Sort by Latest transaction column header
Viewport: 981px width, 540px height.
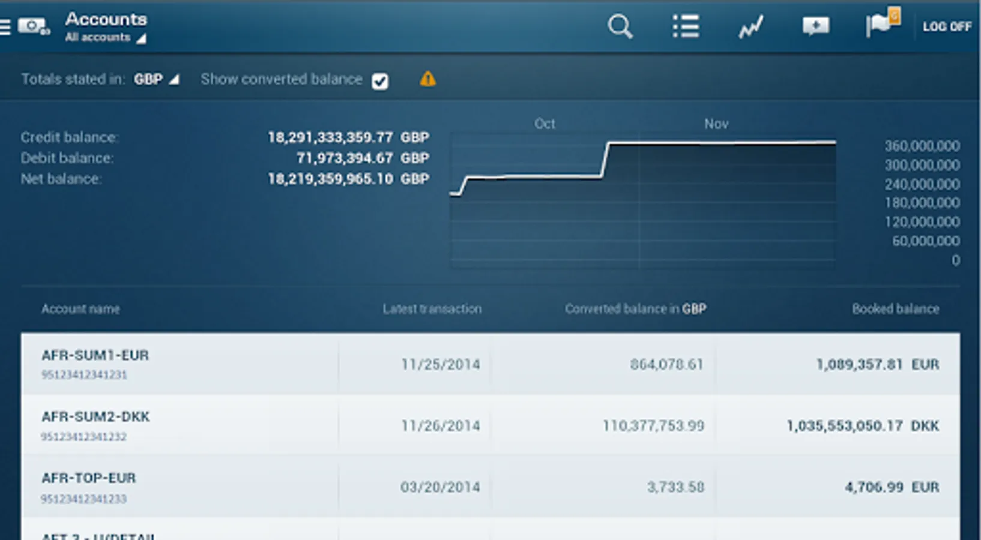[432, 309]
